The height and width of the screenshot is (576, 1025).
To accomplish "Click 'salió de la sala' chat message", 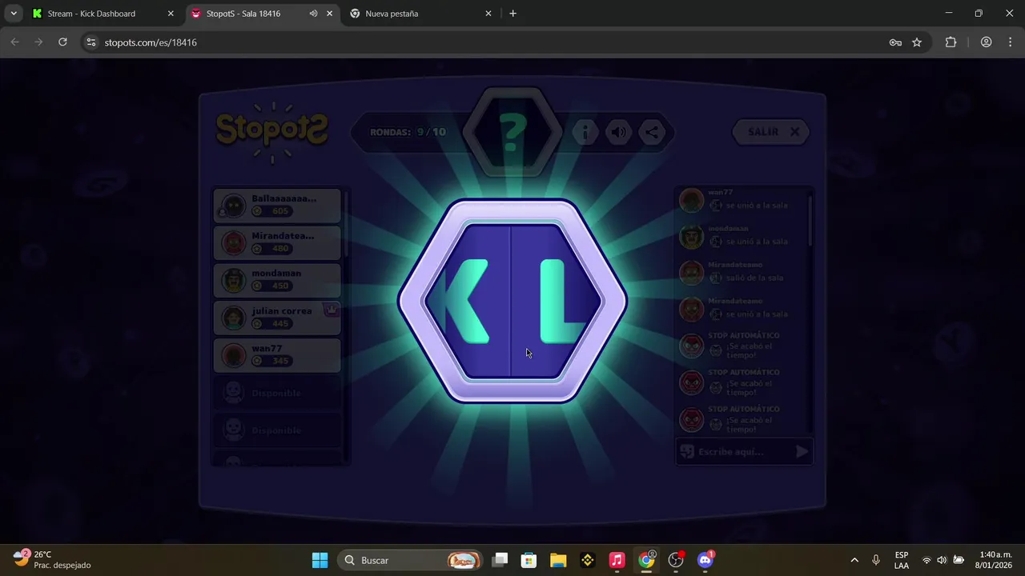I will click(x=754, y=278).
